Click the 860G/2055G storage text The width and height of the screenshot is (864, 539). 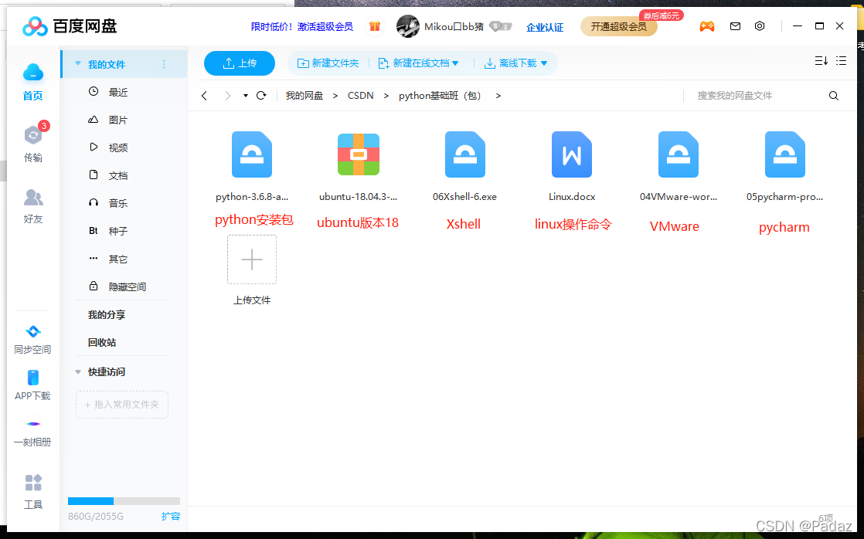click(96, 517)
